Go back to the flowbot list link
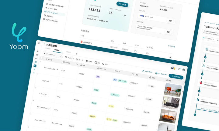This screenshot has height=131, width=219. pos(212,23)
